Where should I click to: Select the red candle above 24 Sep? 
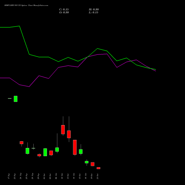(x=21, y=143)
